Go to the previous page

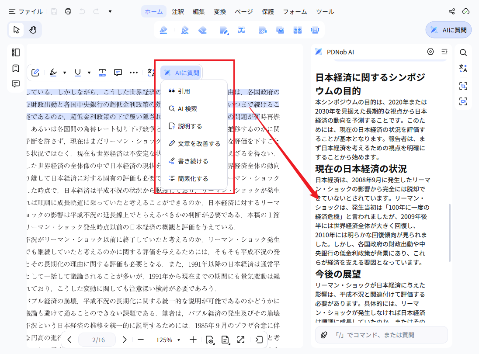69,340
